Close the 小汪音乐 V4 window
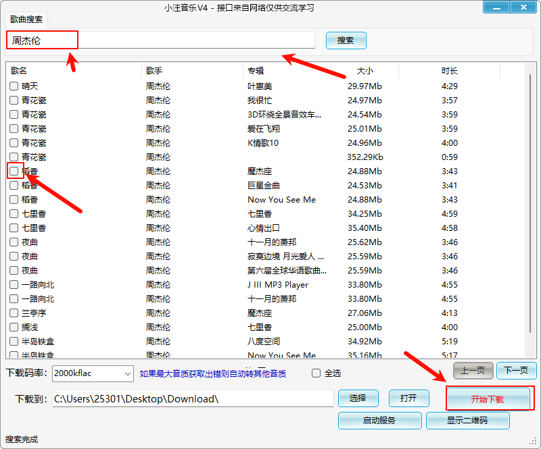Image resolution: width=541 pixels, height=449 pixels. [523, 7]
